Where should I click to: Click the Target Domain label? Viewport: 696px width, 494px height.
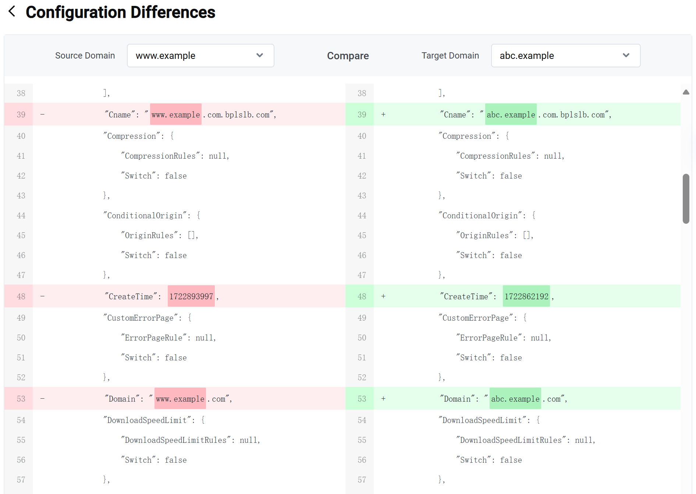pyautogui.click(x=450, y=56)
